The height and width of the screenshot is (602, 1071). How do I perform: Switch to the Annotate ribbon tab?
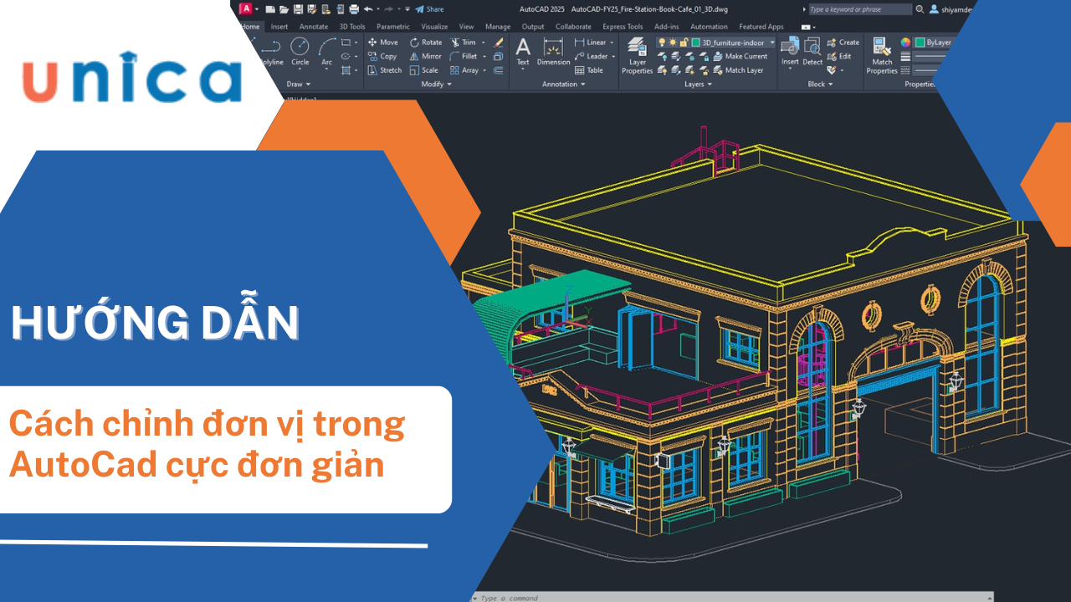point(314,27)
